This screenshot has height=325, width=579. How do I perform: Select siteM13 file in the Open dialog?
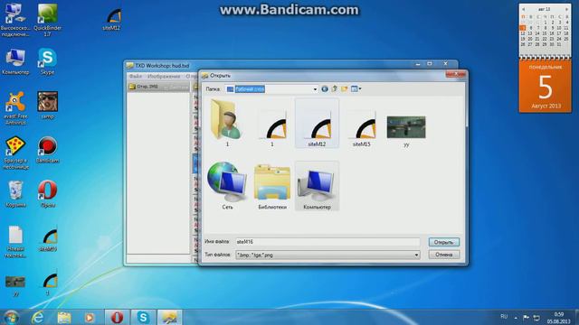(361, 127)
